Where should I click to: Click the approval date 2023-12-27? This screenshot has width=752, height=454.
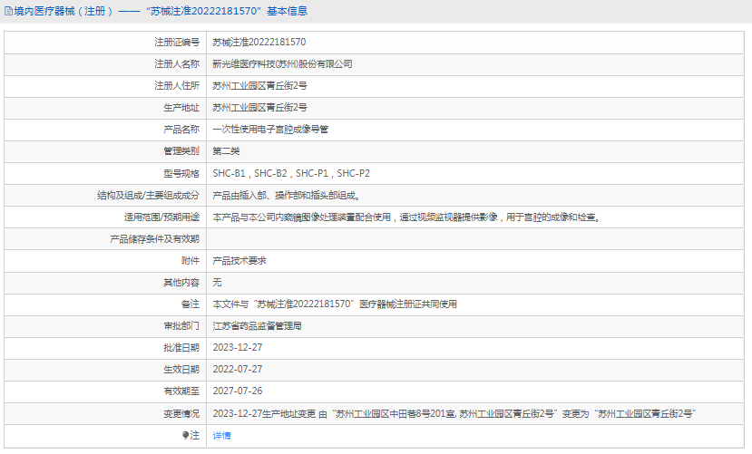click(238, 348)
